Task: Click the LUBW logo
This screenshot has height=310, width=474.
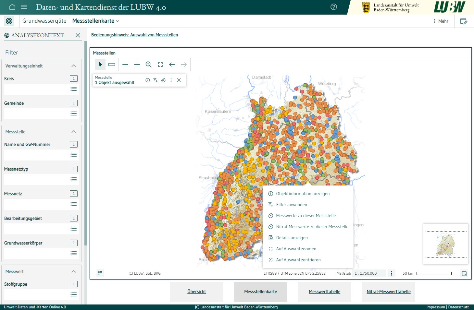Action: tap(450, 7)
